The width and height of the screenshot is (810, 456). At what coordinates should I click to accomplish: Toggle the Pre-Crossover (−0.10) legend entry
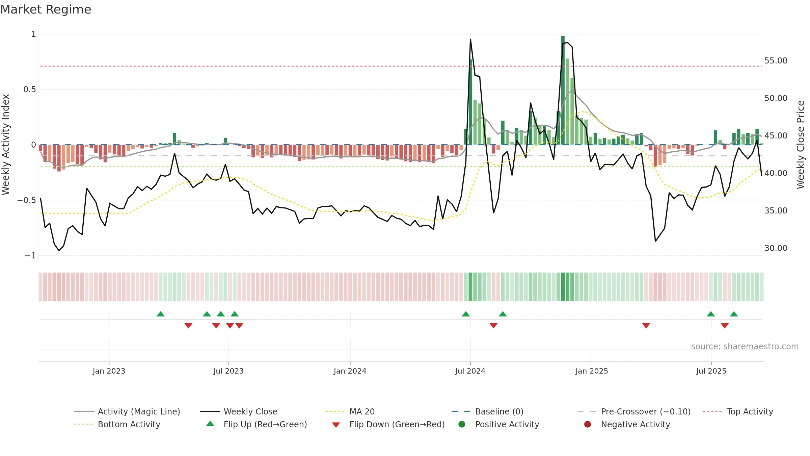tap(634, 411)
